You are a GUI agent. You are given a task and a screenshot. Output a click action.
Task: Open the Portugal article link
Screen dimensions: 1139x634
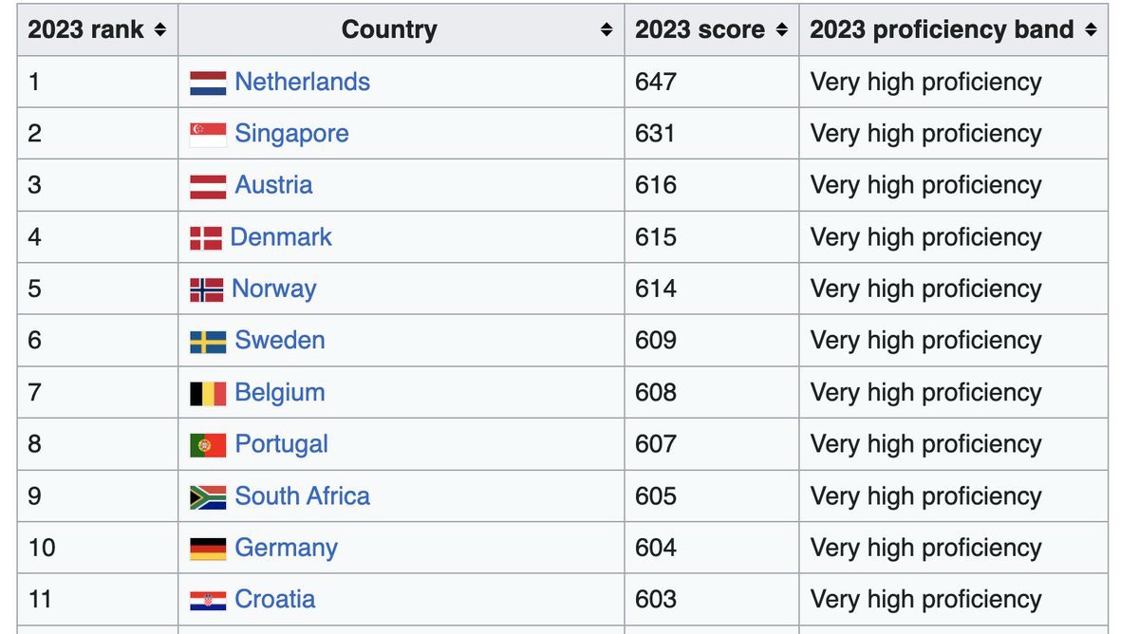click(x=281, y=444)
